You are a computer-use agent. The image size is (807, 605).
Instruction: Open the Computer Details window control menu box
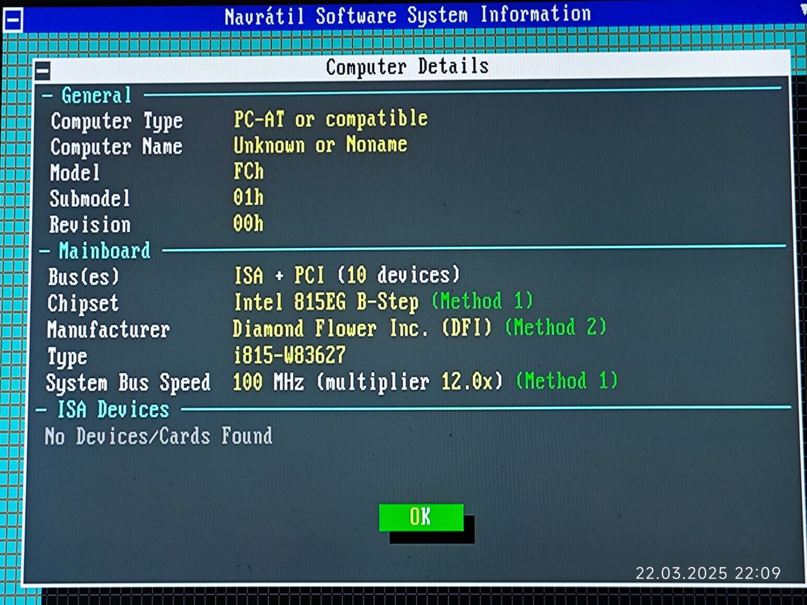pos(43,70)
